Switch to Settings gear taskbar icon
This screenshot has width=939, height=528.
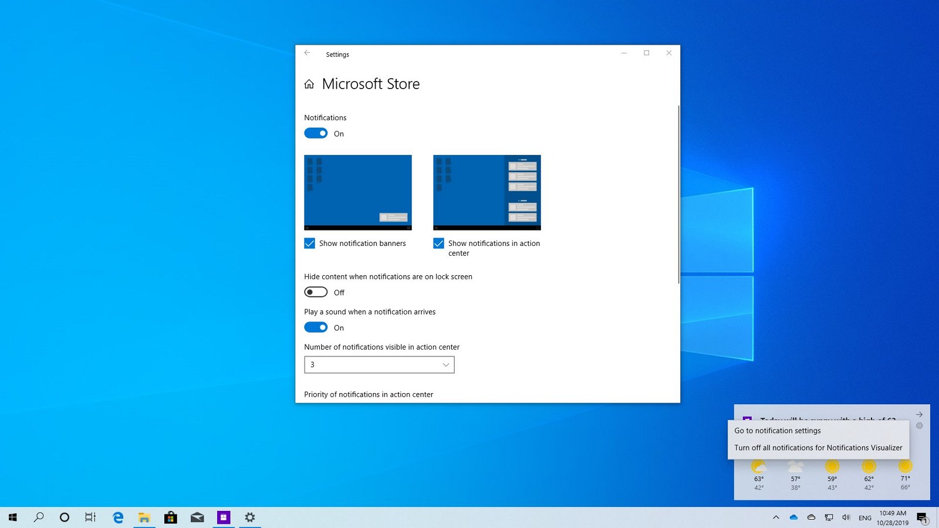pos(250,517)
